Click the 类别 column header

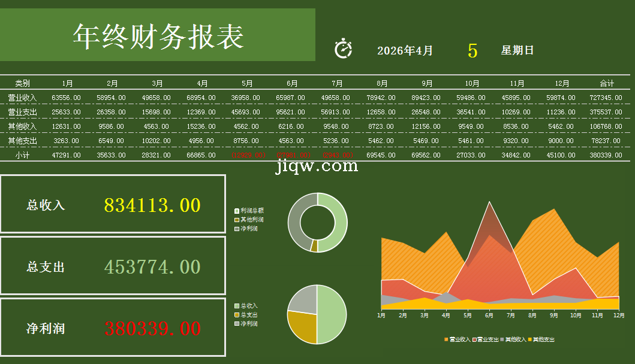coord(22,83)
